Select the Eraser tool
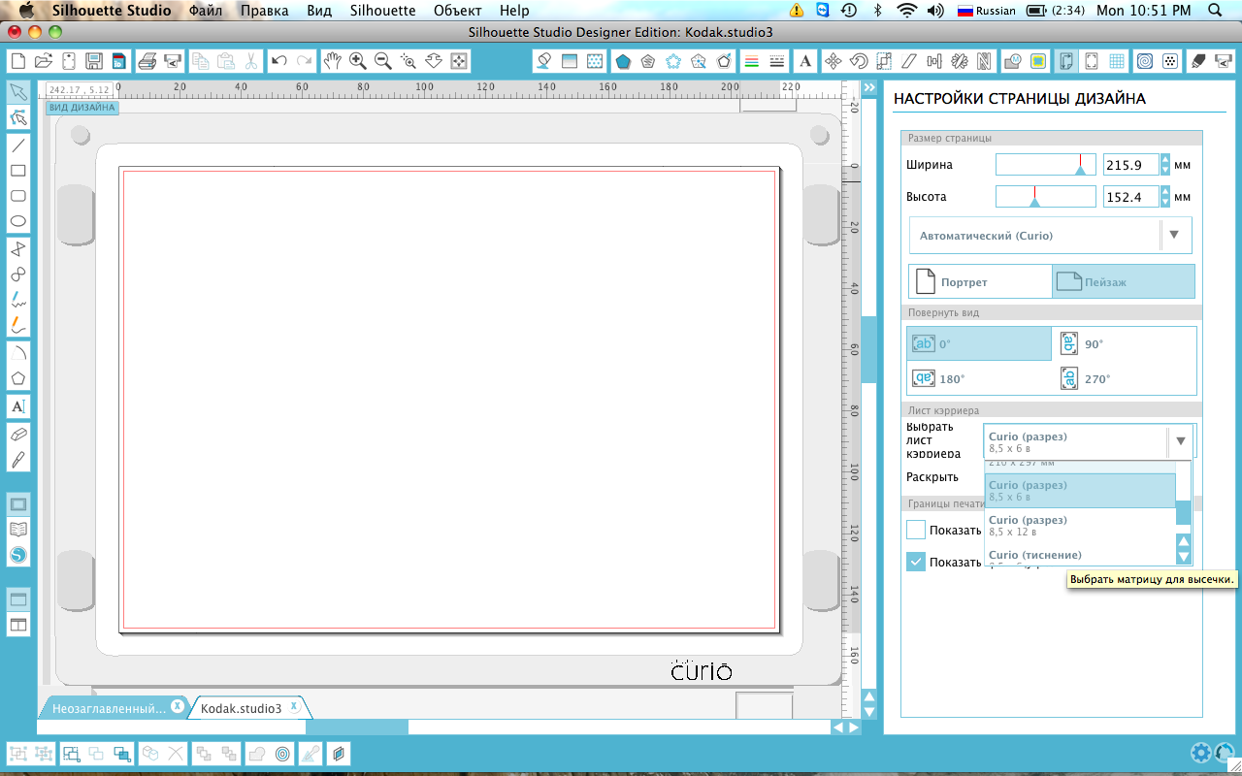Screen dimensions: 1242x776 pyautogui.click(x=17, y=434)
